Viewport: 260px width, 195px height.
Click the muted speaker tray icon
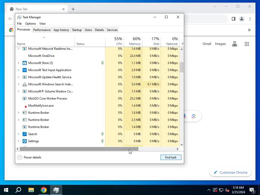[227, 190]
